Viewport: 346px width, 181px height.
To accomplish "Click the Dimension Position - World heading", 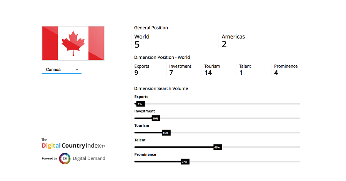I will pos(162,57).
